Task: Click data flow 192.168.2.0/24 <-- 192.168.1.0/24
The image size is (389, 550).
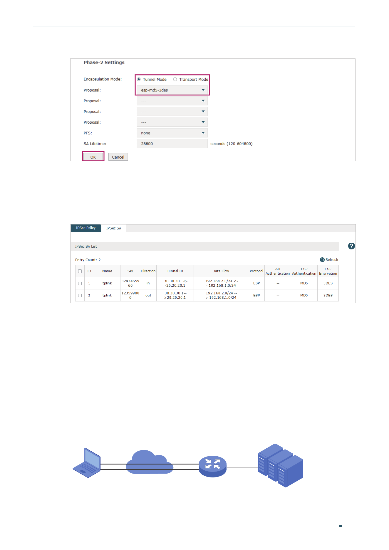Action: pyautogui.click(x=221, y=283)
